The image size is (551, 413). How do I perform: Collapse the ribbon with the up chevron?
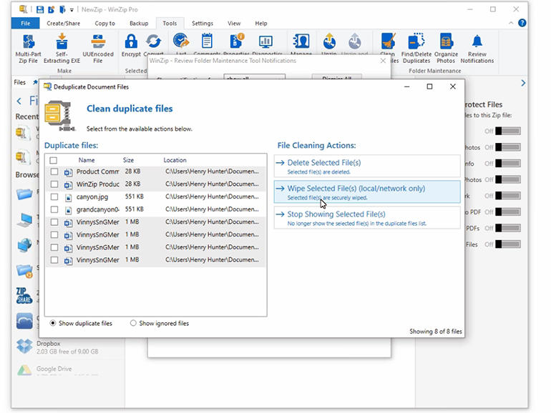[x=511, y=23]
